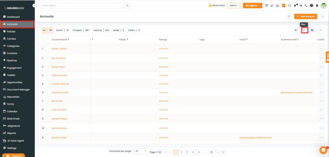The image size is (329, 157).
Task: Open the phone dialer icon in header
Action: pos(306,5)
